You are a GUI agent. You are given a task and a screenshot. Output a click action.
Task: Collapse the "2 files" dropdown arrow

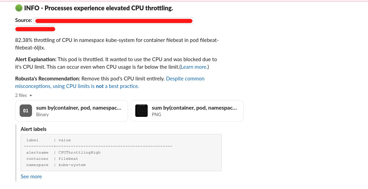(x=31, y=96)
